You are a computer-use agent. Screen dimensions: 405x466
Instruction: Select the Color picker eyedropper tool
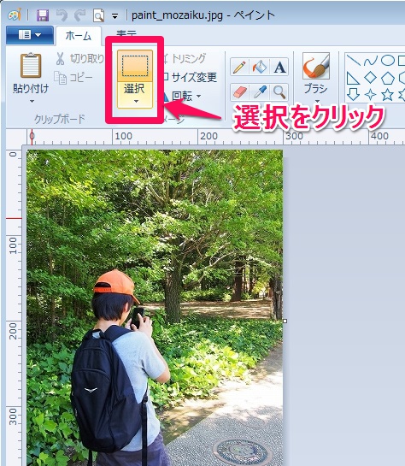pos(260,92)
